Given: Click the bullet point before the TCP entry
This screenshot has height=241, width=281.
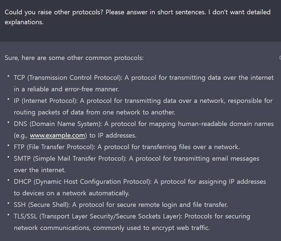Looking at the screenshot, I should pos(8,76).
